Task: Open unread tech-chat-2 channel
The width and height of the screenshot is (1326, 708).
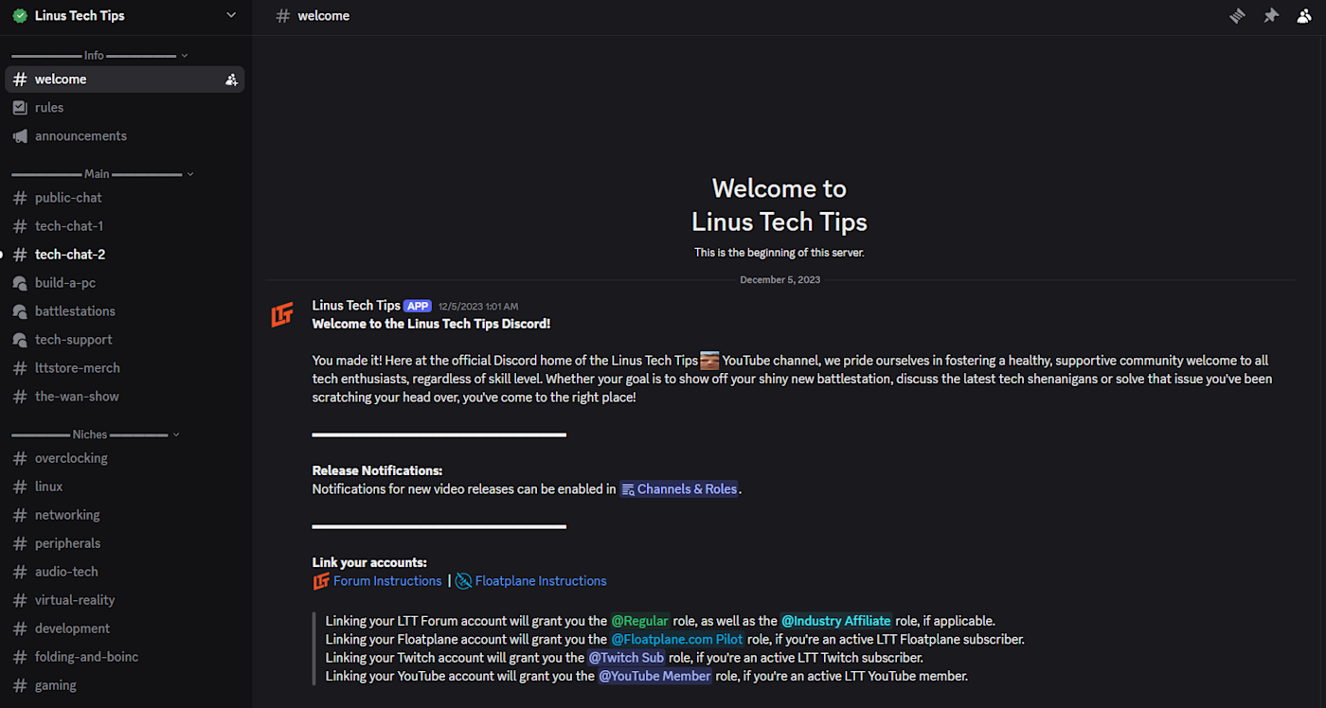Action: tap(125, 255)
